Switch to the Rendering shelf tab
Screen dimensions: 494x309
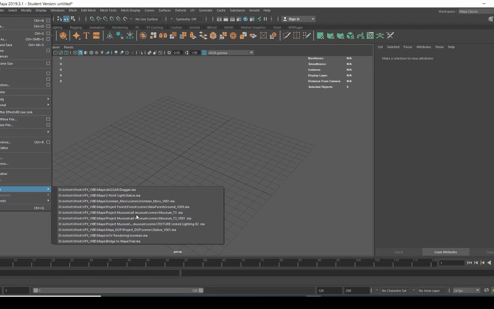[x=120, y=27]
